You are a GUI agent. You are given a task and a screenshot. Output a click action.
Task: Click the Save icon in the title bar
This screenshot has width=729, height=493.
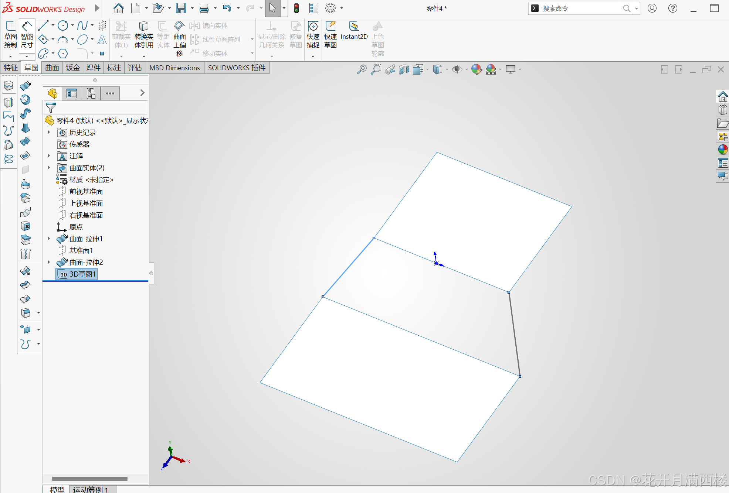(x=181, y=8)
